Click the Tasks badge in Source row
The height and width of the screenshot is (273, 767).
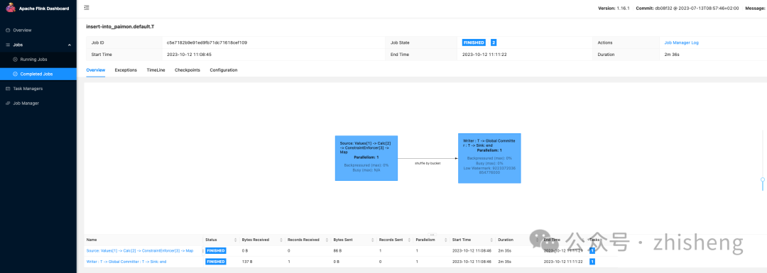pos(592,250)
